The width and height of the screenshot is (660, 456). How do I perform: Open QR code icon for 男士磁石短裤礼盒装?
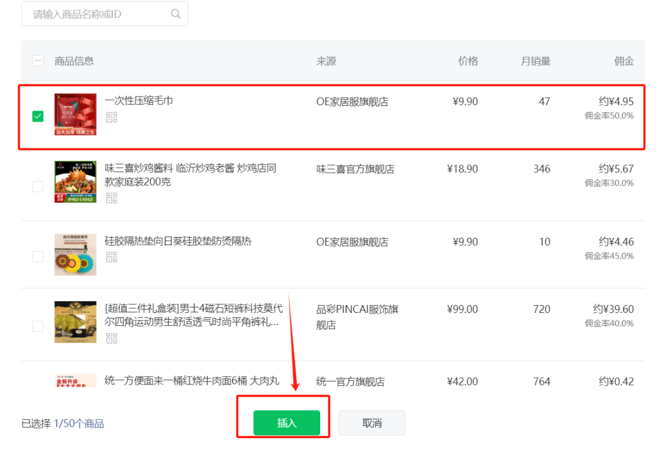click(111, 338)
